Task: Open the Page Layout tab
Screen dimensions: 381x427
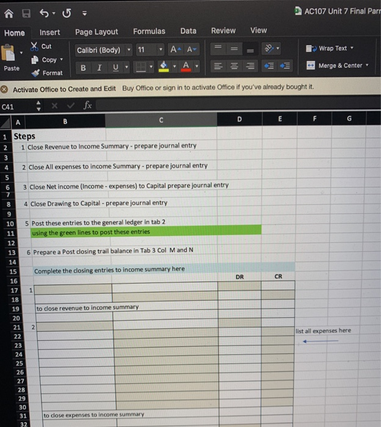Action: (x=96, y=32)
